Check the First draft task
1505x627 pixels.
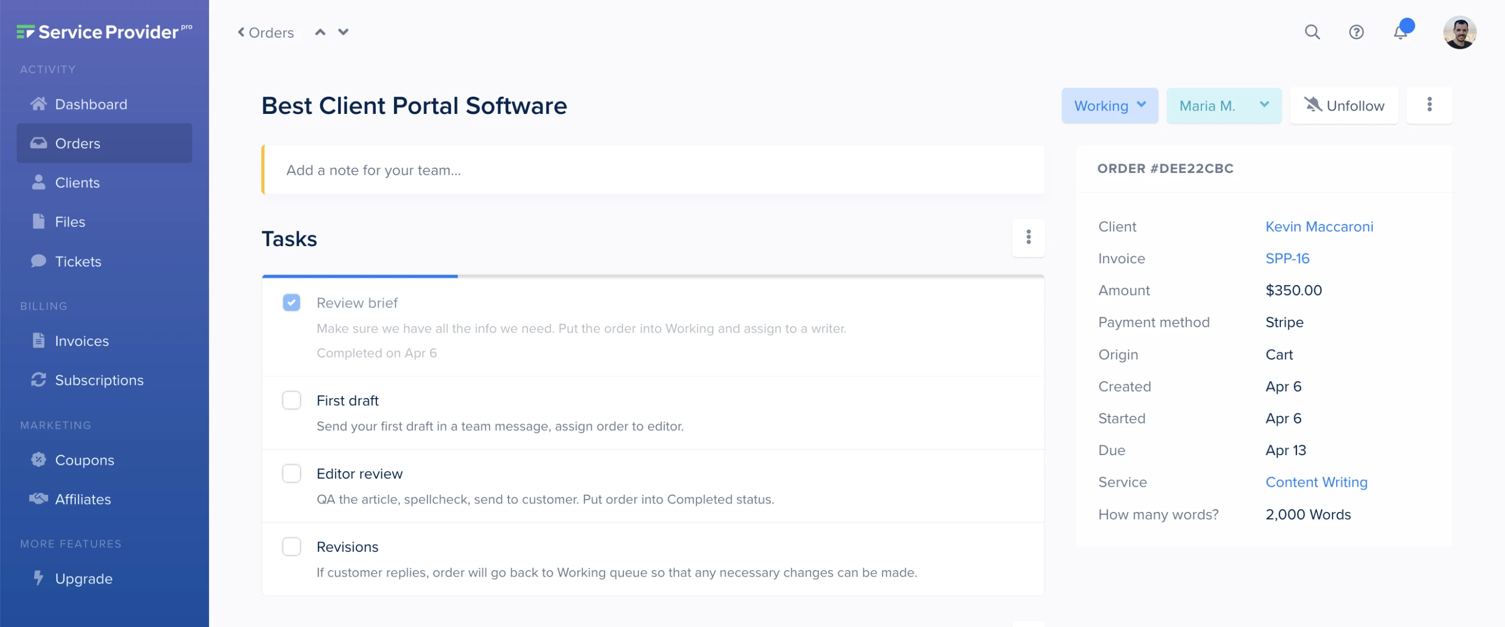pyautogui.click(x=291, y=400)
